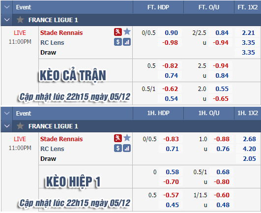261x213 pixels.
Task: Open statistics chart icon in full-time RC Lens row
Action: (x=127, y=42)
